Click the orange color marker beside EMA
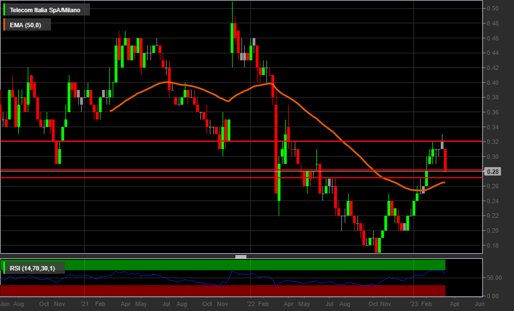 click(4, 25)
